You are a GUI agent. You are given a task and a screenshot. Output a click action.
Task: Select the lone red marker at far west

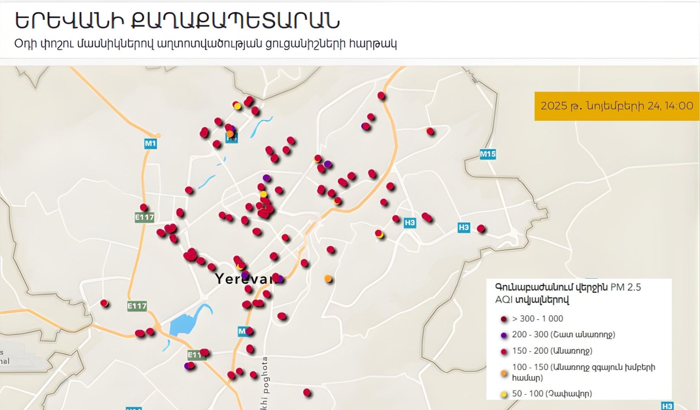click(104, 303)
